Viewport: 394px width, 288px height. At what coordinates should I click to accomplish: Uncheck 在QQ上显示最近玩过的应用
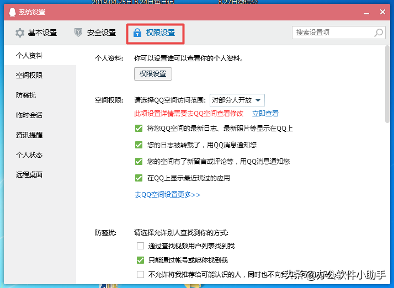click(x=139, y=178)
